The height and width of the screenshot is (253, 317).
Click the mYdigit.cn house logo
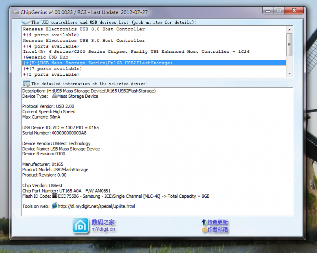pyautogui.click(x=80, y=226)
